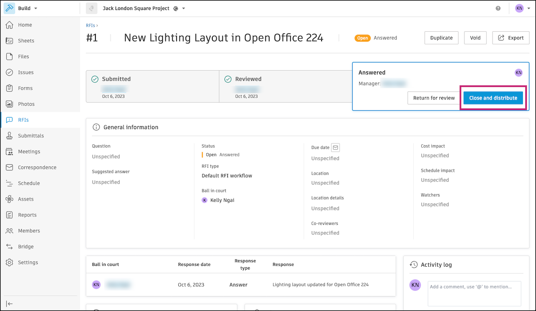Click the General information info icon
The image size is (536, 311).
[96, 127]
